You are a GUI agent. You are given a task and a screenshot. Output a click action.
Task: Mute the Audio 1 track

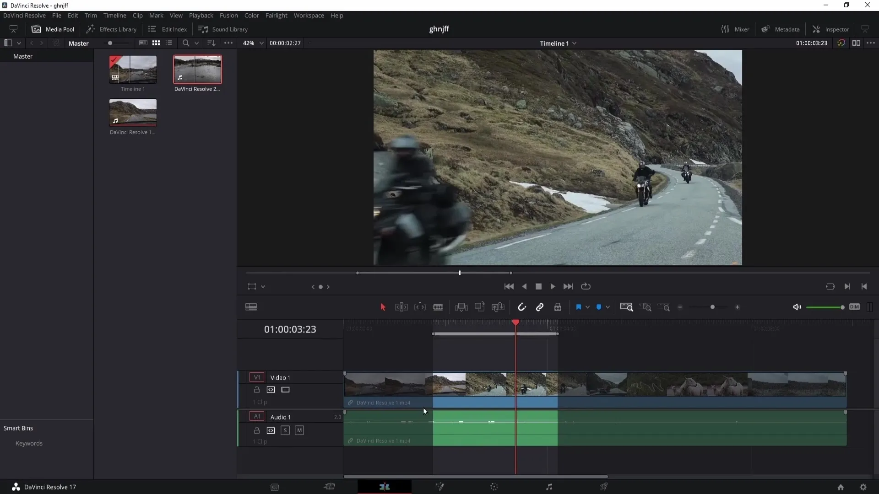299,430
